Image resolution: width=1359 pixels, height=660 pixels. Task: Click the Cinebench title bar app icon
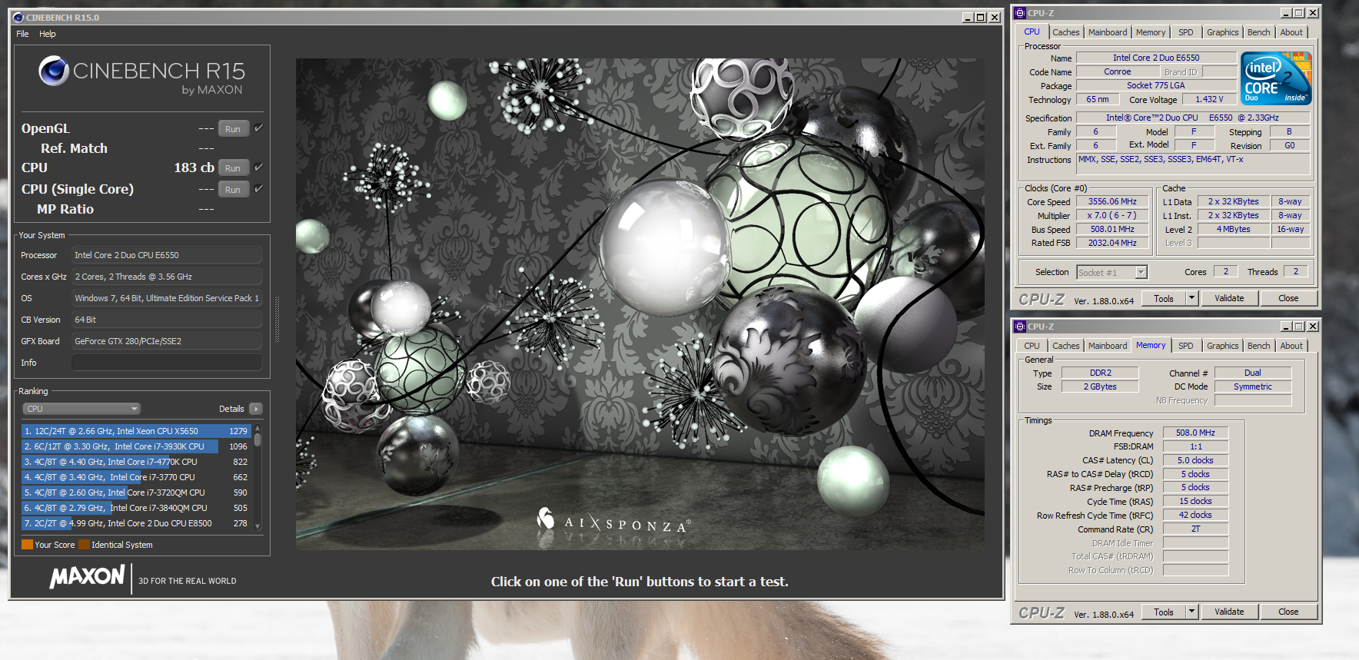pyautogui.click(x=18, y=17)
